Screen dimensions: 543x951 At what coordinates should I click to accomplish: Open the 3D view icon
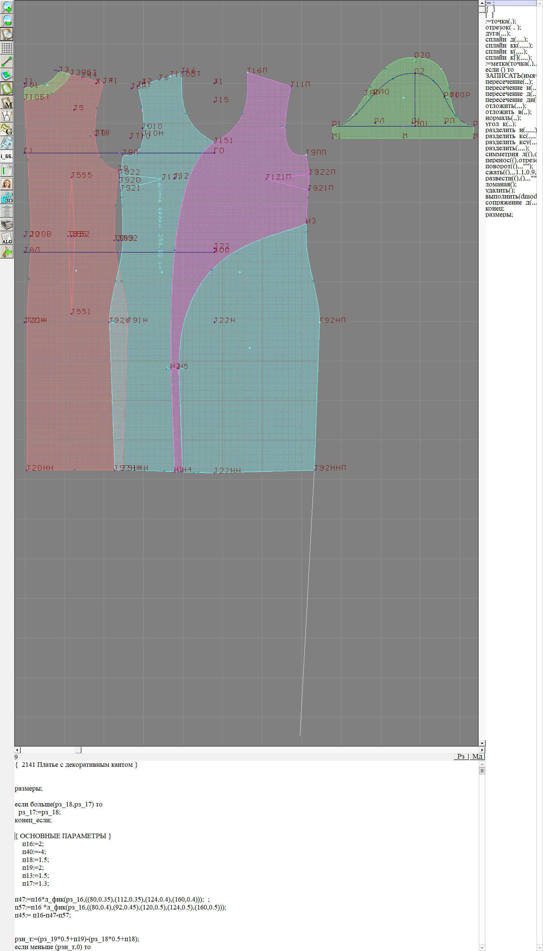click(7, 197)
